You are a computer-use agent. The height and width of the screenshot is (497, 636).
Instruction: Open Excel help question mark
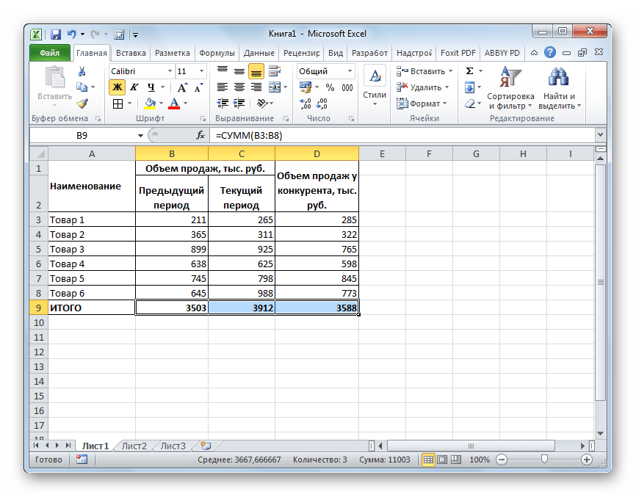[x=550, y=52]
